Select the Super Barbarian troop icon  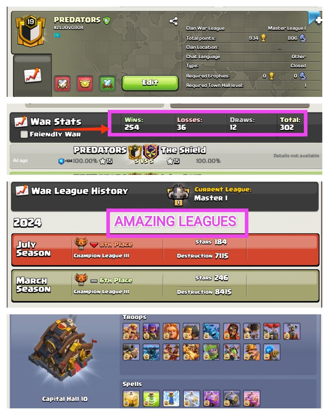(x=131, y=331)
